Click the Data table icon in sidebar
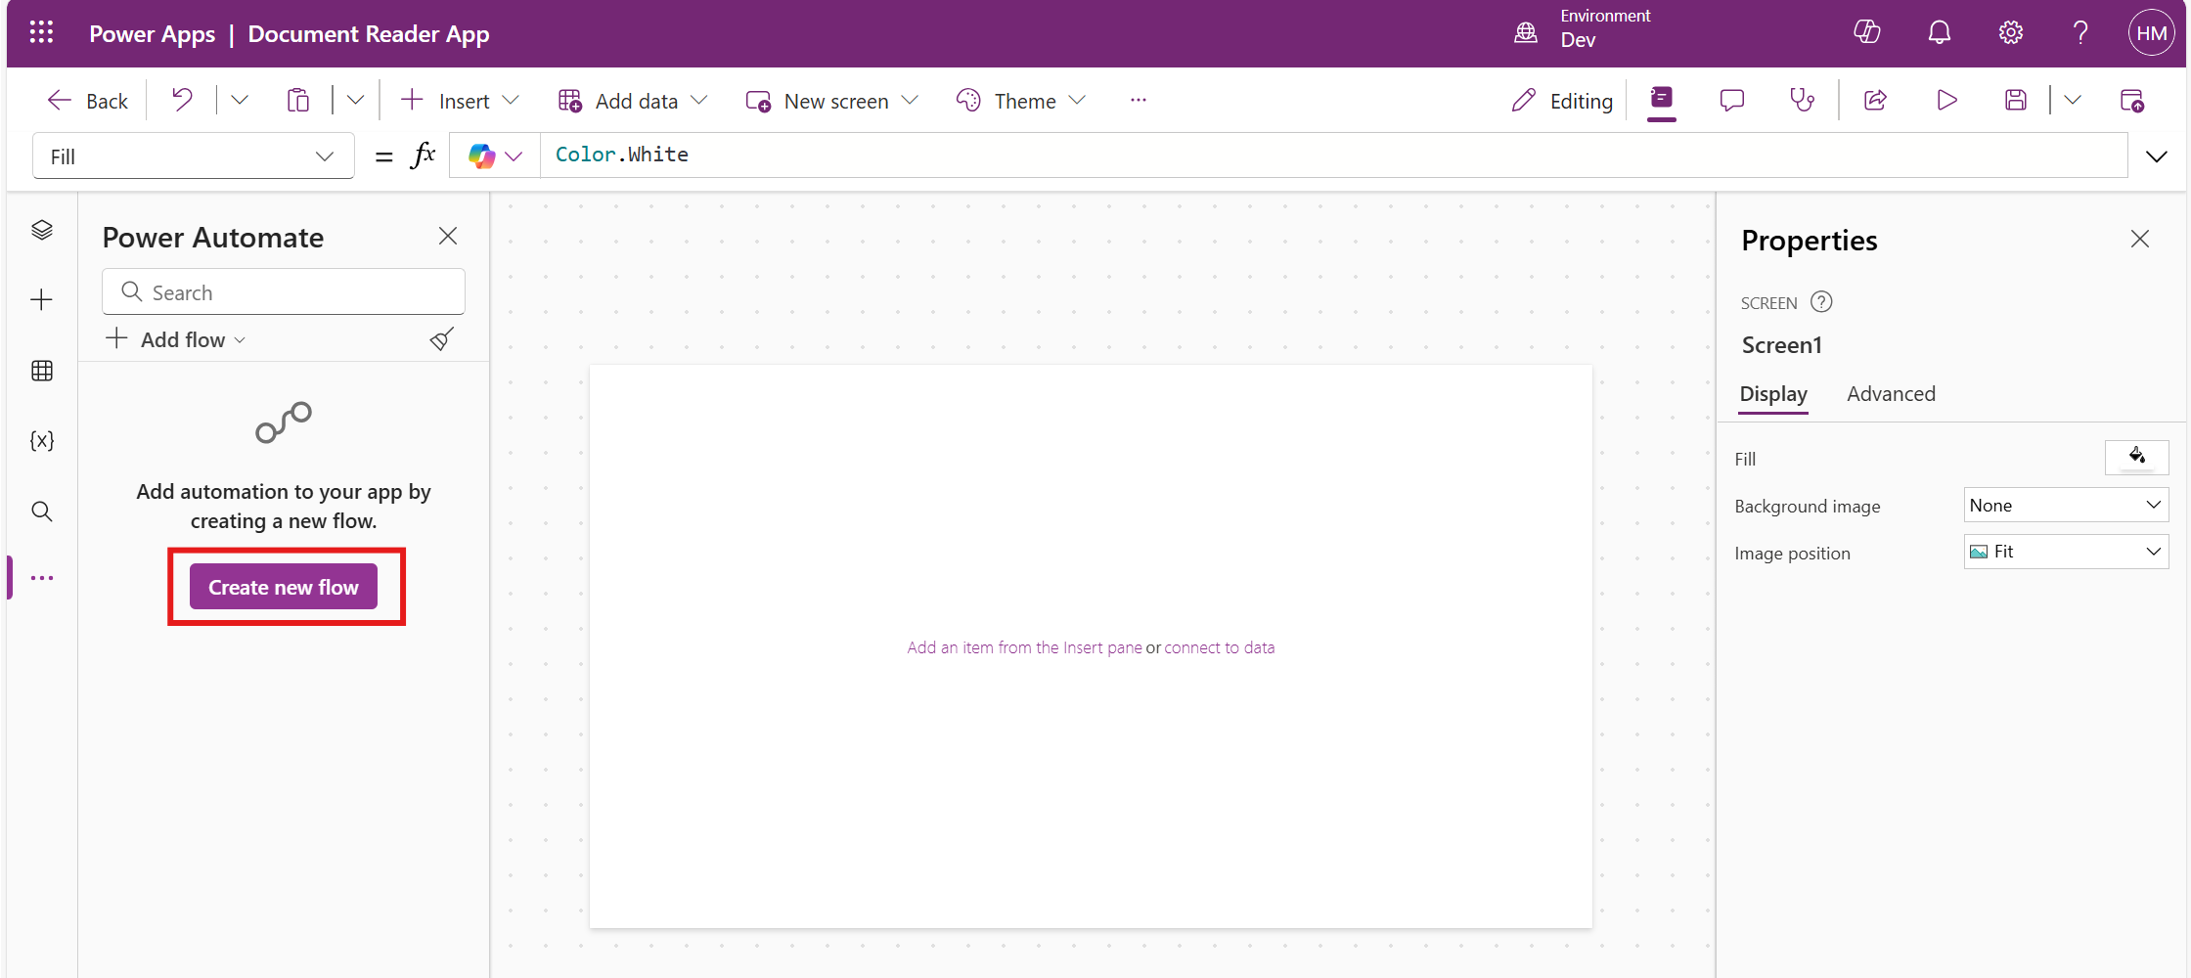This screenshot has height=978, width=2191. point(41,371)
